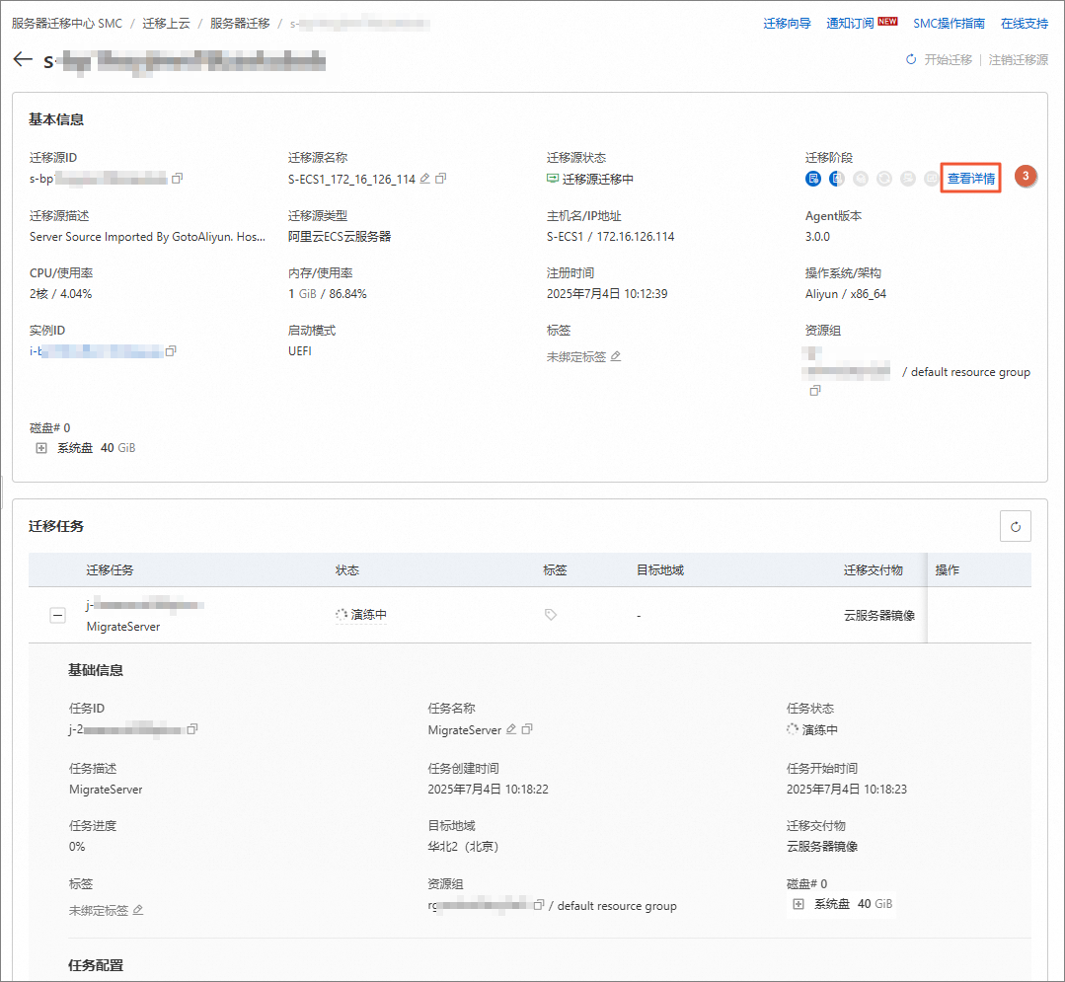
Task: Click 注销迁移源 button
Action: point(1019,60)
